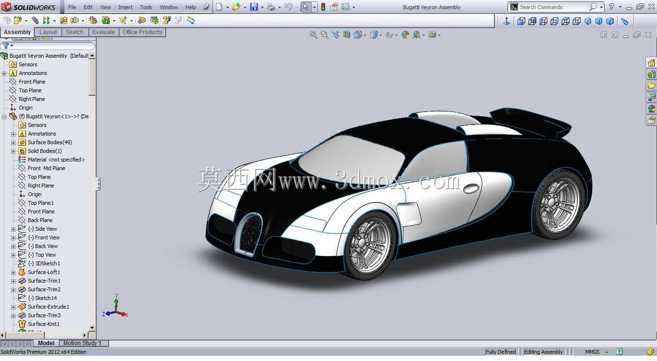The width and height of the screenshot is (657, 361).
Task: Open the File menu
Action: click(x=72, y=7)
